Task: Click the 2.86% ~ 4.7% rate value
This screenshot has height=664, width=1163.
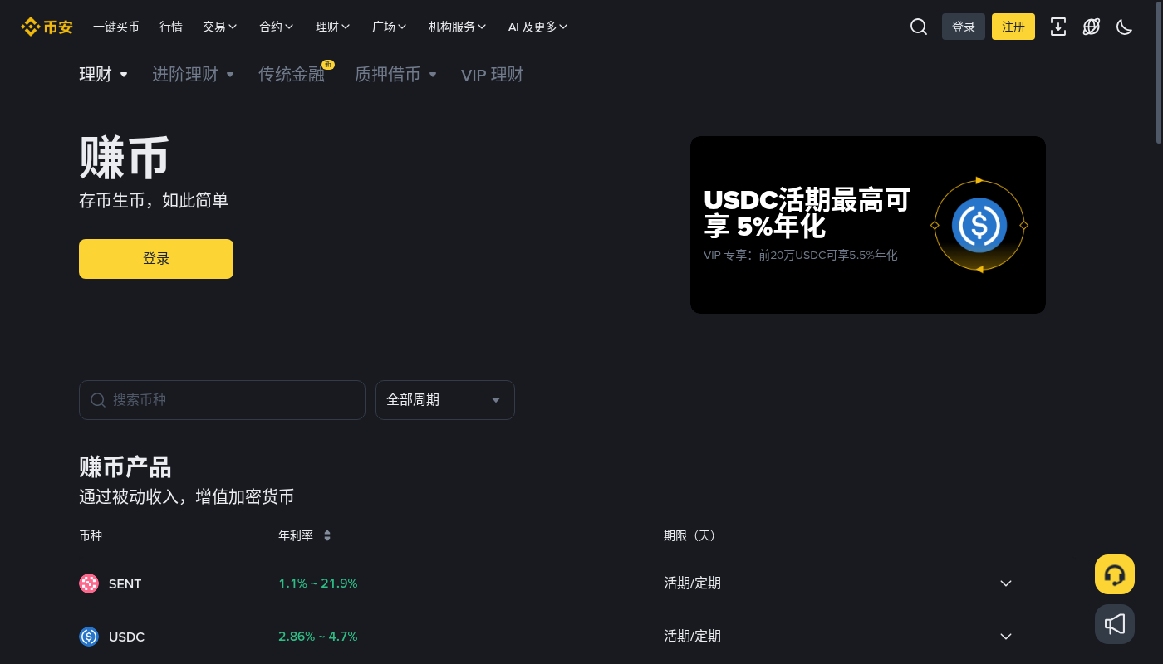Action: tap(318, 637)
